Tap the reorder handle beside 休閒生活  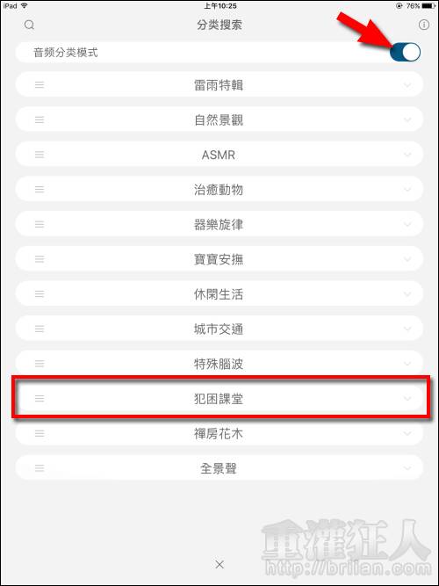40,293
